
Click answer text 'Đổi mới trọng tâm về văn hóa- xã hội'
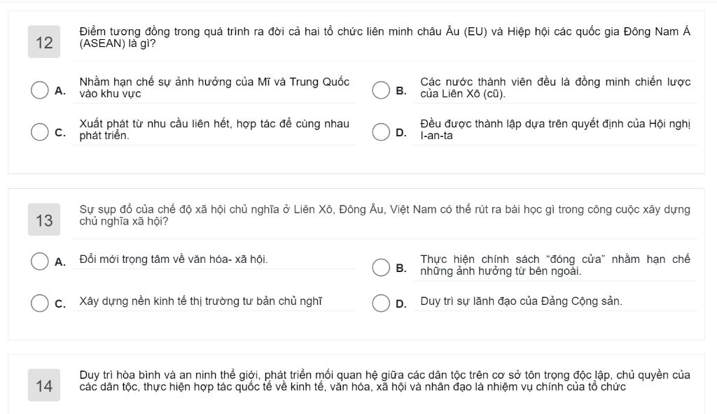(x=174, y=259)
